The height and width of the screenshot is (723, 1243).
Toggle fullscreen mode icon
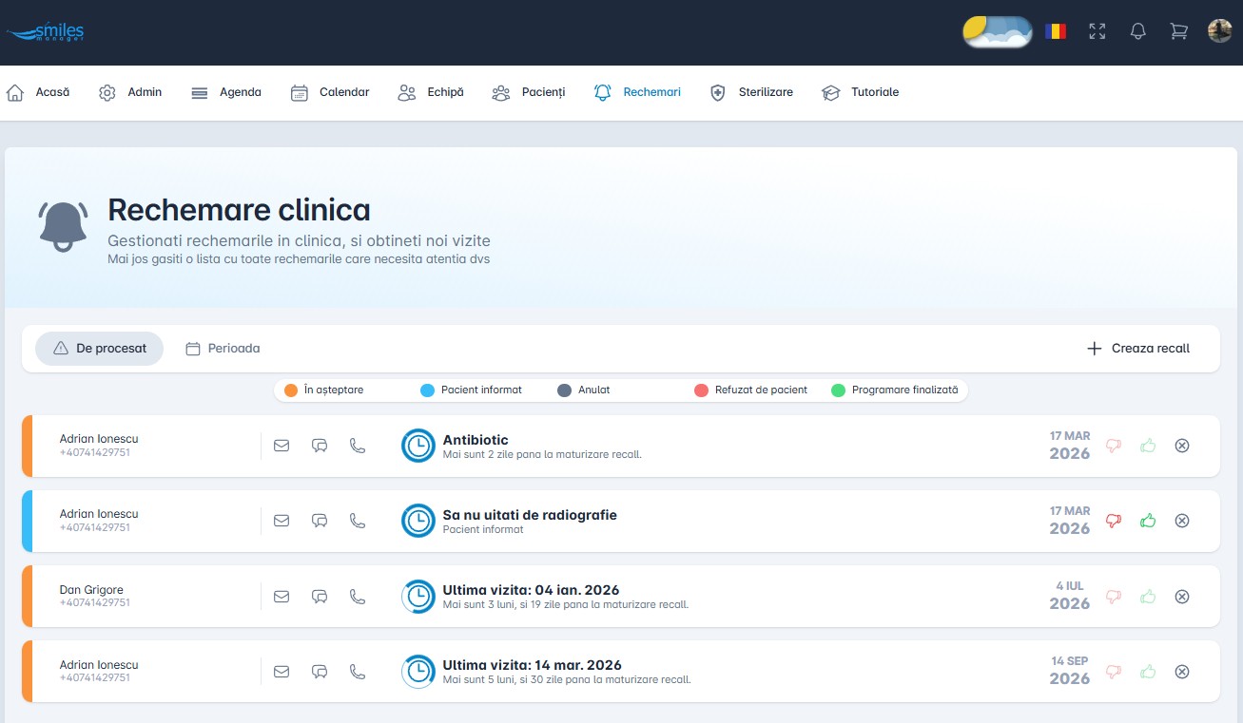pyautogui.click(x=1097, y=31)
